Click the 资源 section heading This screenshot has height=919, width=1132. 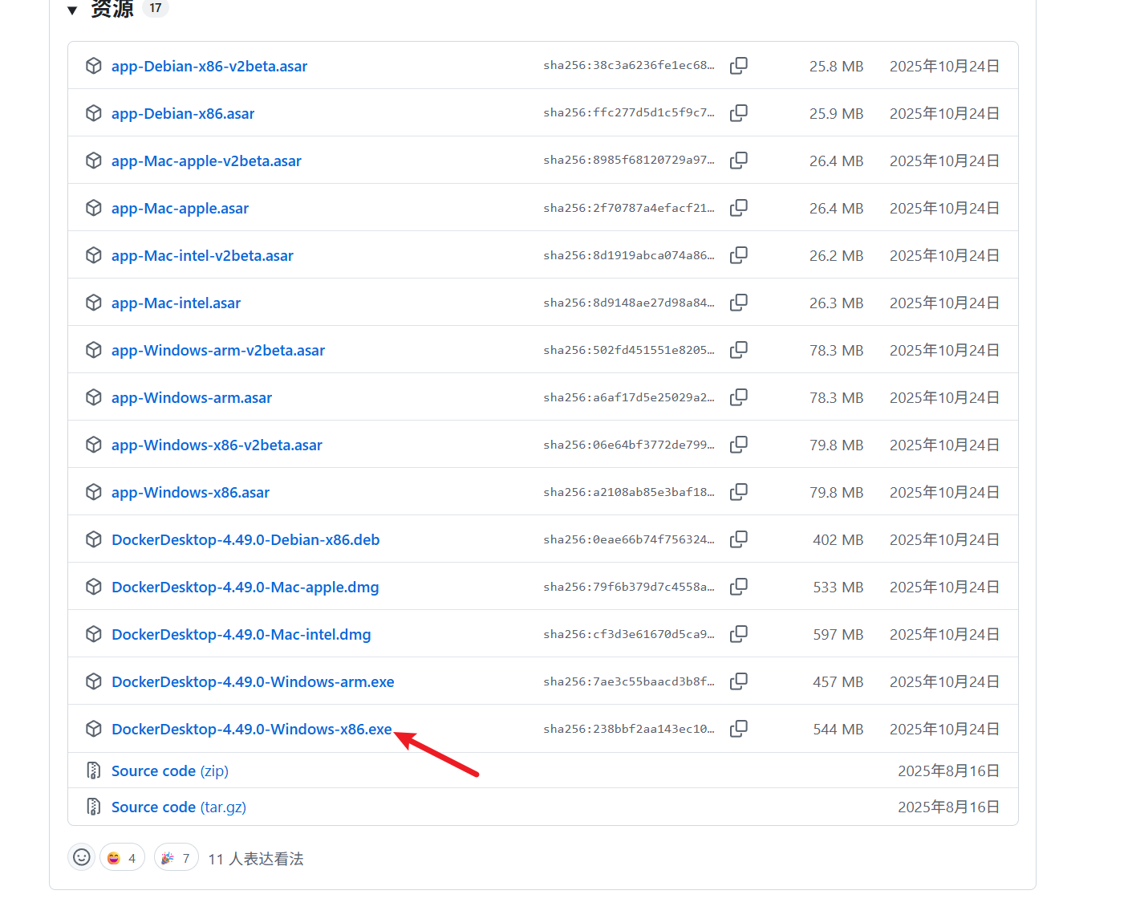[112, 9]
